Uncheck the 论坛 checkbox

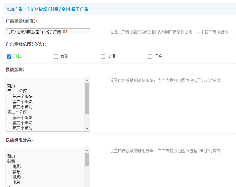tap(9, 57)
